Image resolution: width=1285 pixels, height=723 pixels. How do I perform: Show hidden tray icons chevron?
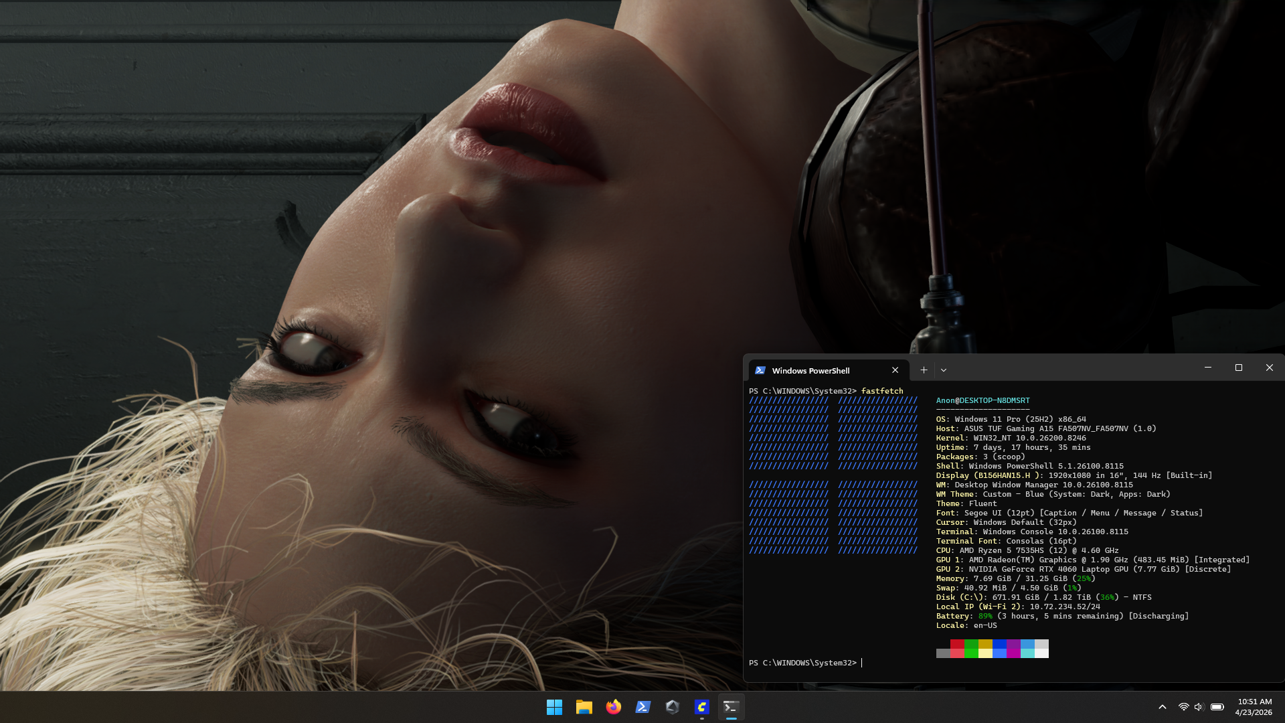pos(1163,707)
